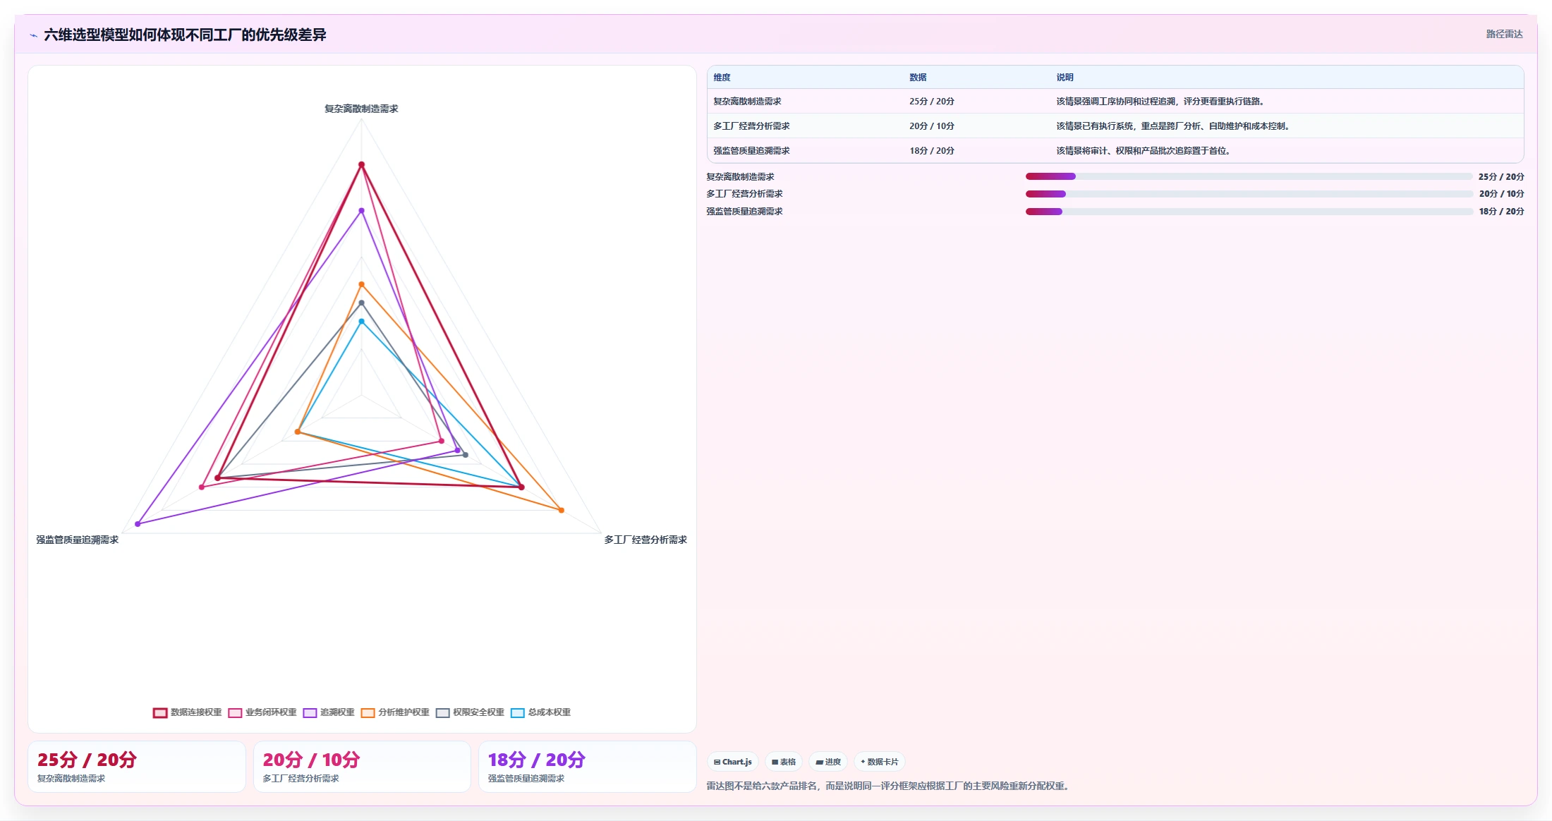1552x821 pixels.
Task: Toggle the 数据连接权重 legend series
Action: pyautogui.click(x=188, y=712)
